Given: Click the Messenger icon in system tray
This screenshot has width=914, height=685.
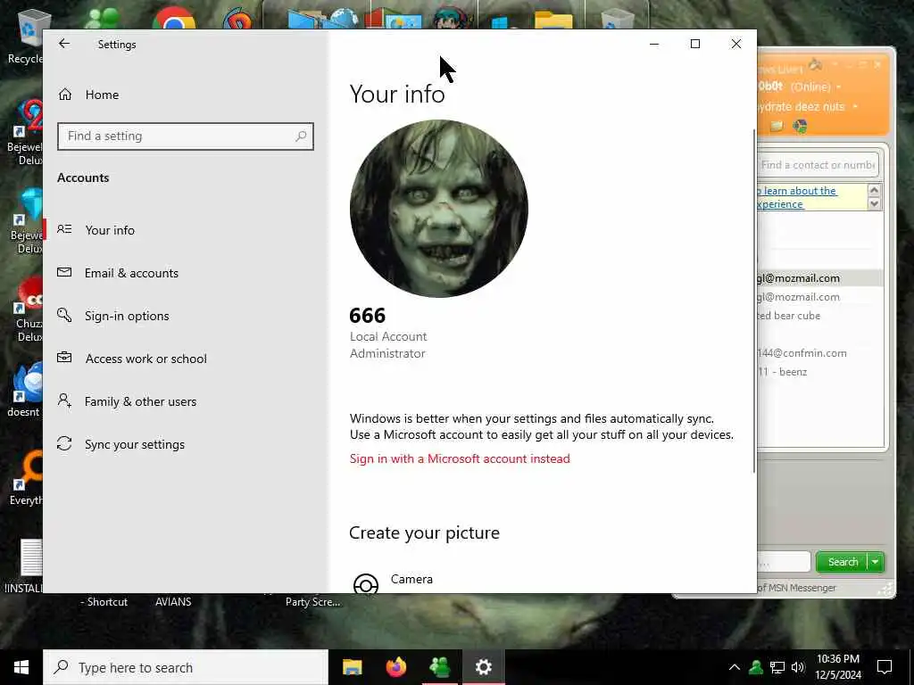Looking at the screenshot, I should [x=756, y=667].
